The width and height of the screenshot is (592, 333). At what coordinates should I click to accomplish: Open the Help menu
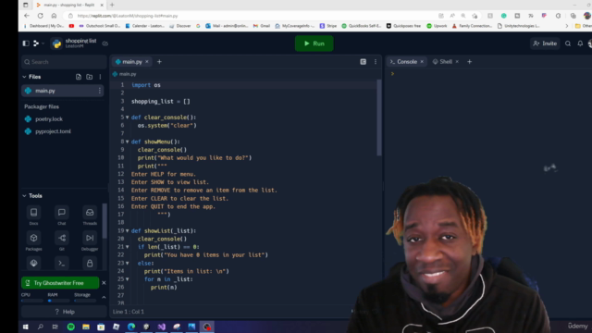pos(64,312)
